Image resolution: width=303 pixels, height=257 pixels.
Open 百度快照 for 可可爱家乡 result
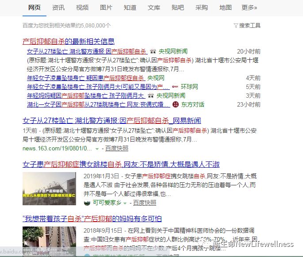(145, 203)
